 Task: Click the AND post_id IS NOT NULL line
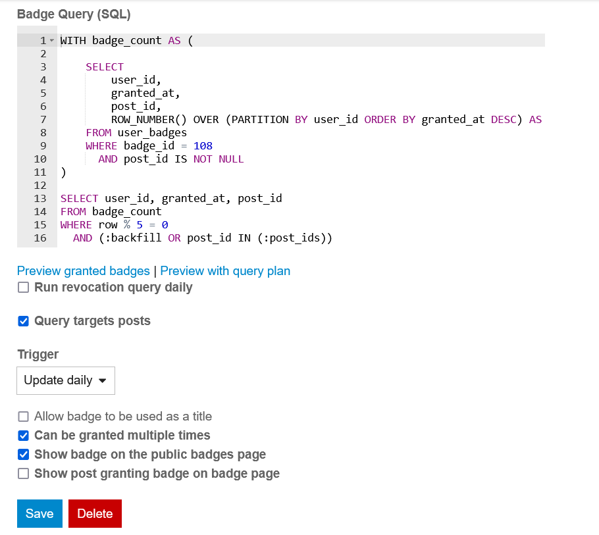pos(170,159)
